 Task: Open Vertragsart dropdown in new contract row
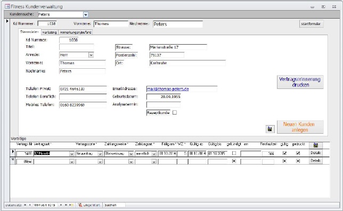click(x=71, y=162)
